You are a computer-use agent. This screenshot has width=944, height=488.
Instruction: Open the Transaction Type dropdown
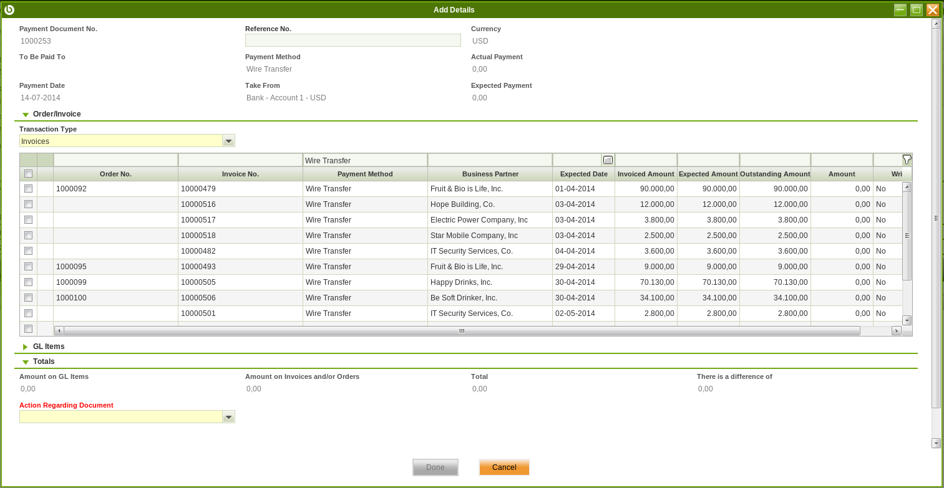[x=228, y=141]
